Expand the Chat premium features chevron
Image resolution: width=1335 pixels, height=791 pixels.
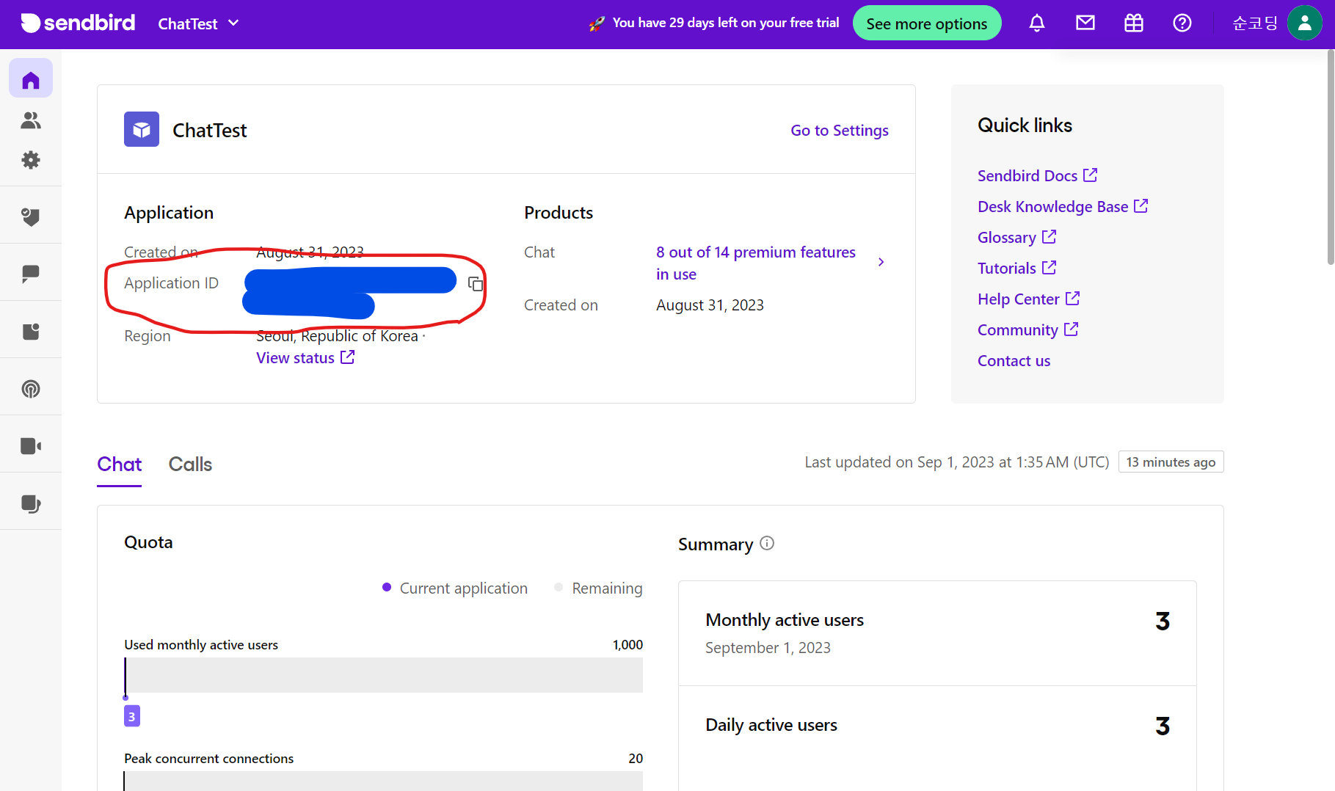pyautogui.click(x=881, y=262)
